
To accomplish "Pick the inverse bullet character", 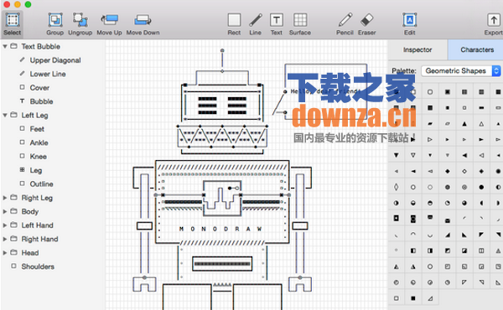I will (397, 219).
